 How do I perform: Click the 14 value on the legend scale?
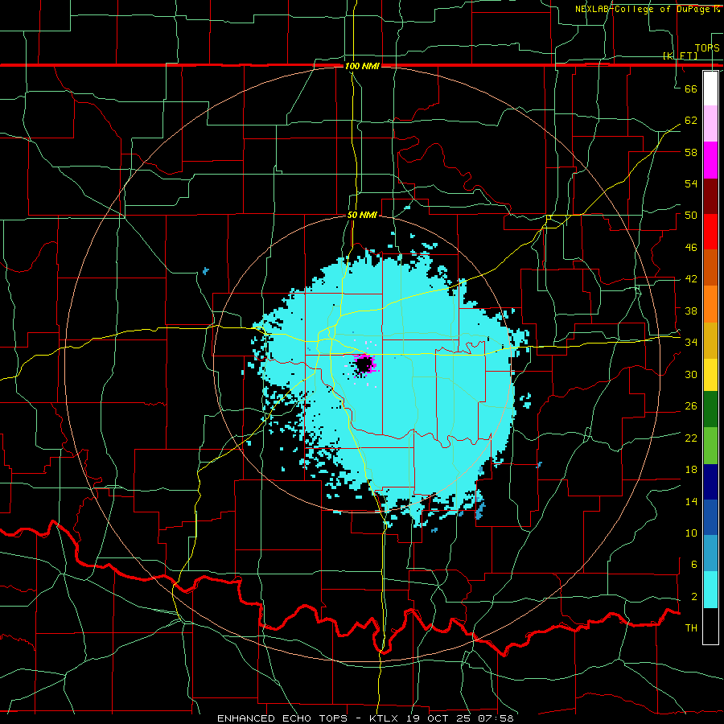click(x=691, y=501)
